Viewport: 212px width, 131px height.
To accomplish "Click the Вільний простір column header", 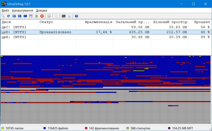I will coord(170,22).
